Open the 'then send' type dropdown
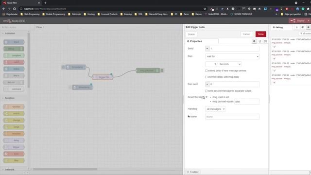Screen dimensions: 311x175 tap(207, 84)
